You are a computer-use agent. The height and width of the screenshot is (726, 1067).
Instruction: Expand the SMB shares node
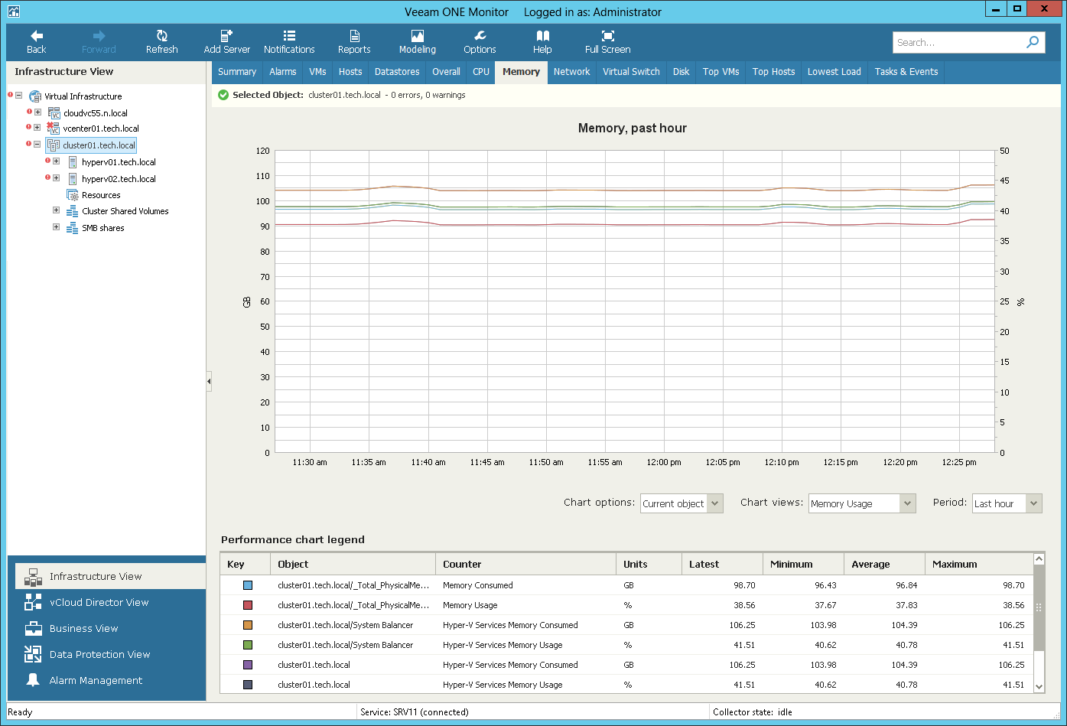[x=56, y=227]
